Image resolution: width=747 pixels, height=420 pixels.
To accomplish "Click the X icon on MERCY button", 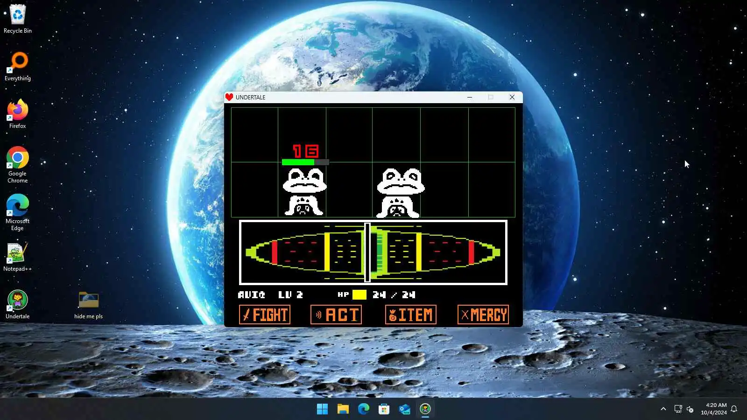I will [x=465, y=315].
